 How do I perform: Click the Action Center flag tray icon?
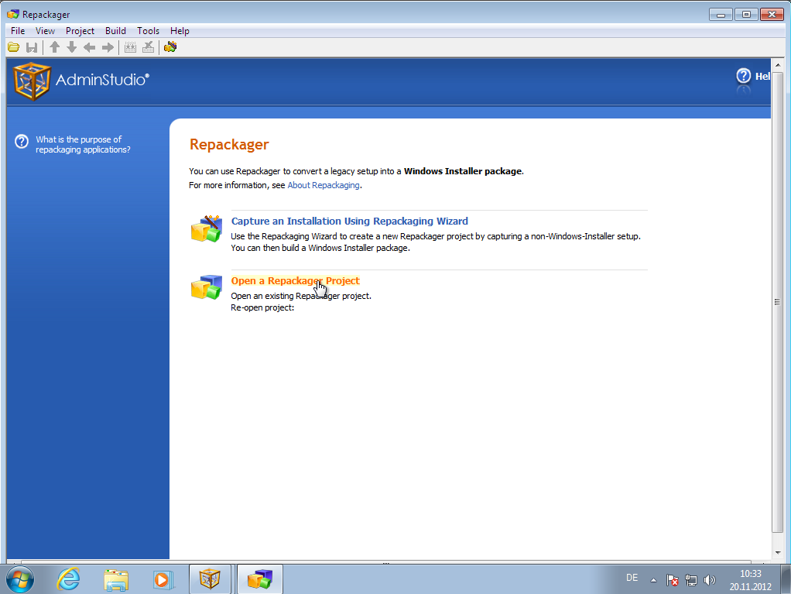[x=673, y=579]
